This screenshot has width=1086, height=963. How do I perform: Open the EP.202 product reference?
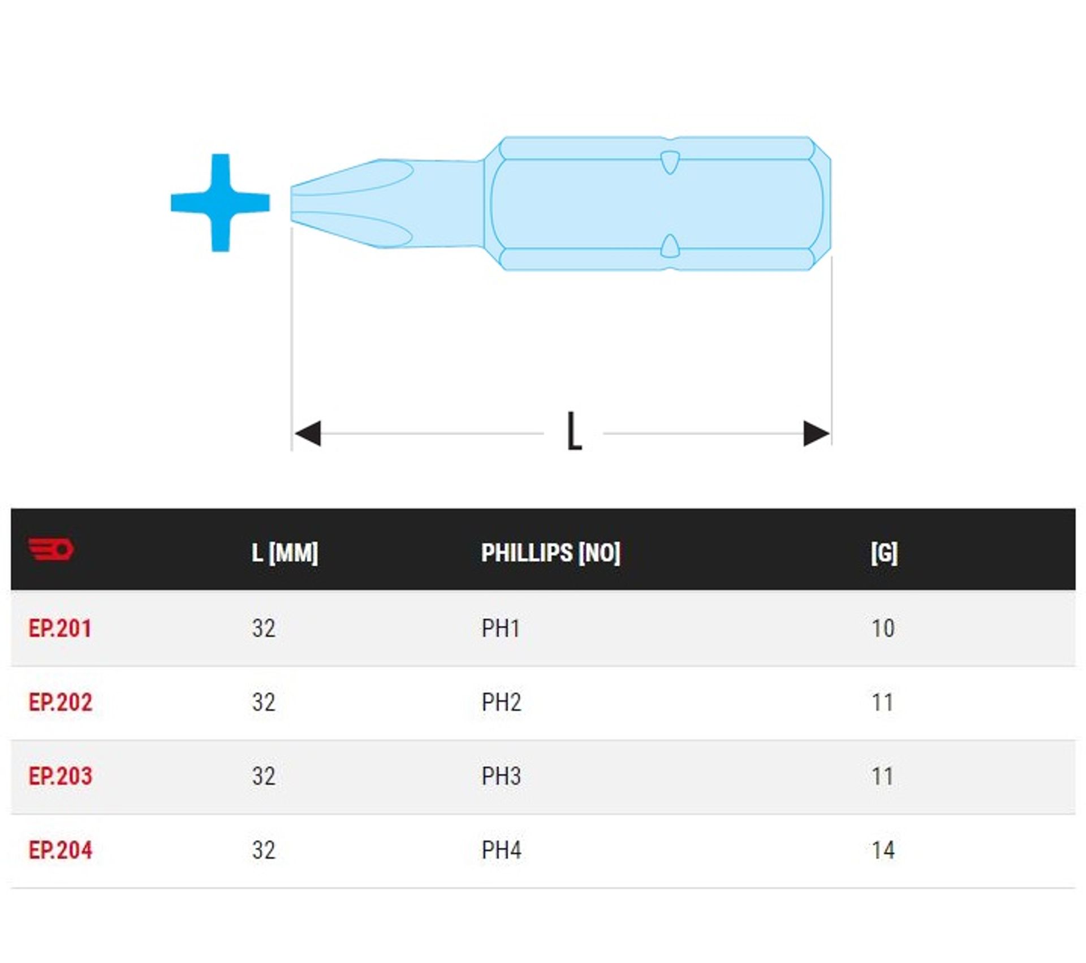(x=60, y=702)
